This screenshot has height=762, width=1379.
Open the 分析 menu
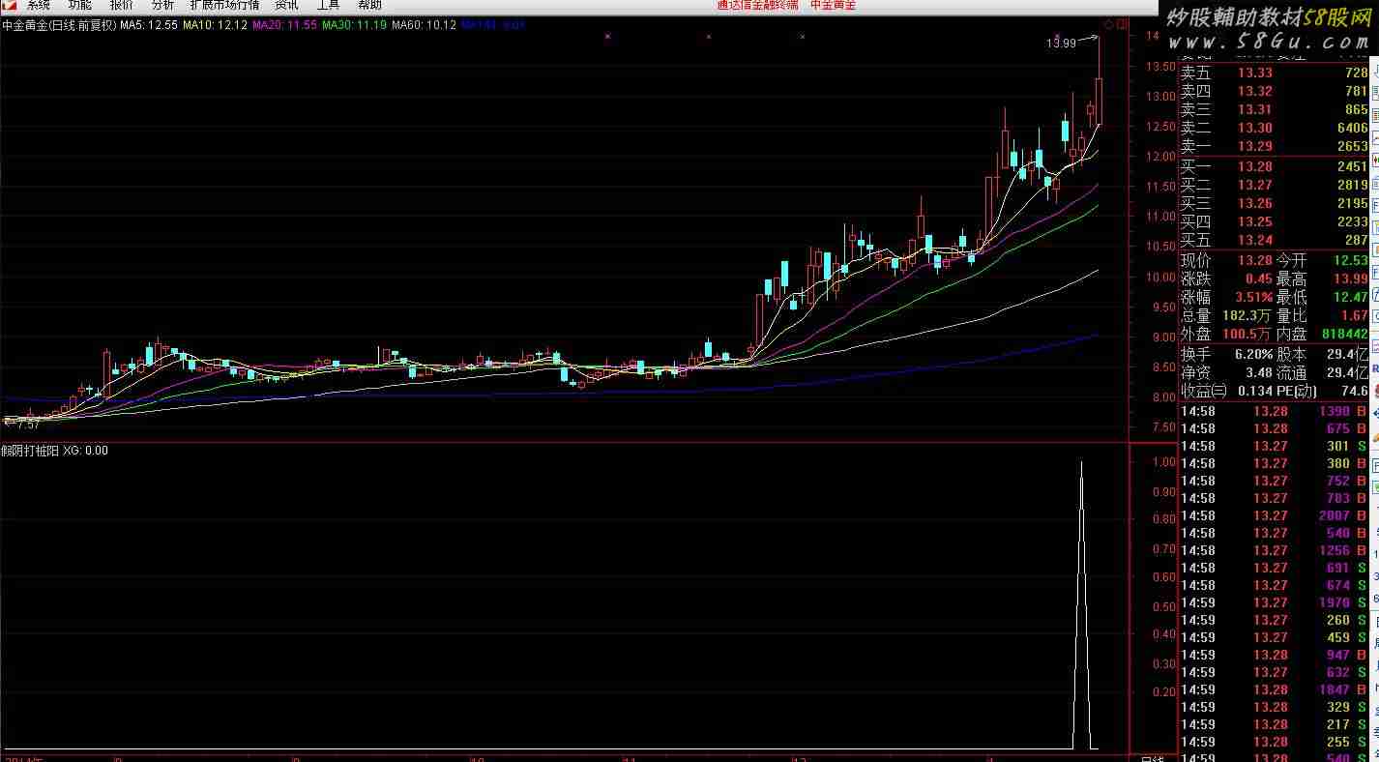click(162, 5)
